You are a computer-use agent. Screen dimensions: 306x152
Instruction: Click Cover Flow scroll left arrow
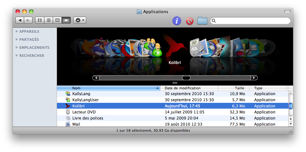96,78
